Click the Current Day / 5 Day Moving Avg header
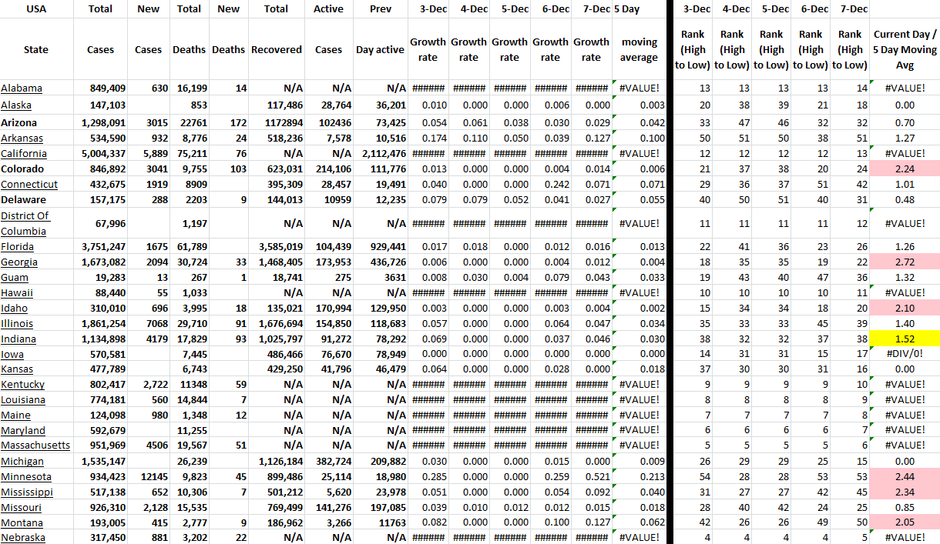The width and height of the screenshot is (940, 544). tap(905, 49)
